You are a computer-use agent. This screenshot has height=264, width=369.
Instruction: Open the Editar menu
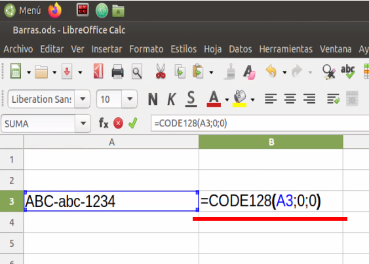click(x=52, y=49)
